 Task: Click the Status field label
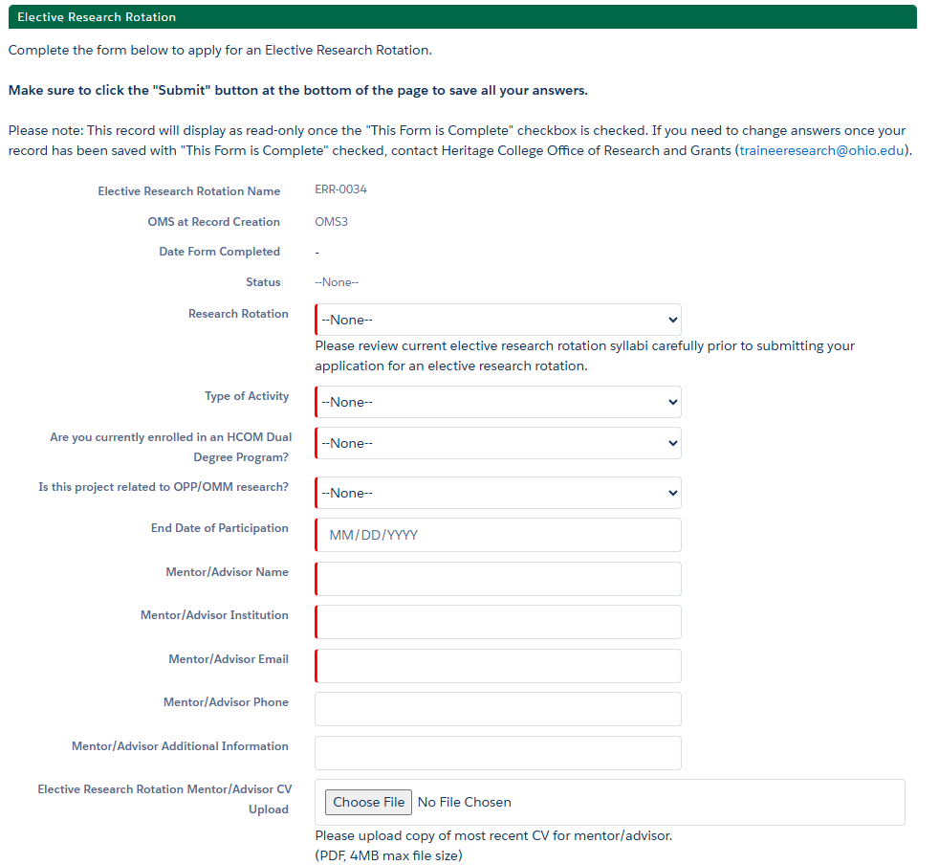[x=263, y=282]
